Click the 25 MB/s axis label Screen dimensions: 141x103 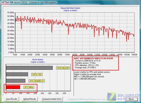click(11, 34)
